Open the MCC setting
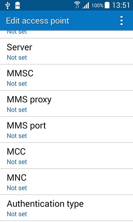The width and height of the screenshot is (133, 222). [66, 155]
